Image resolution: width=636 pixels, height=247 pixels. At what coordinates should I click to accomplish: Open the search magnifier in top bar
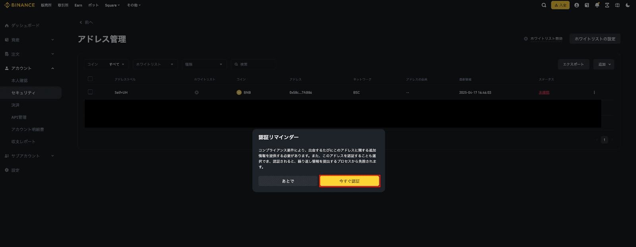(x=544, y=5)
